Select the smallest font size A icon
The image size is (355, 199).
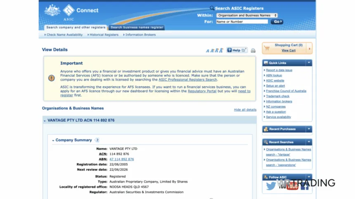pyautogui.click(x=207, y=51)
